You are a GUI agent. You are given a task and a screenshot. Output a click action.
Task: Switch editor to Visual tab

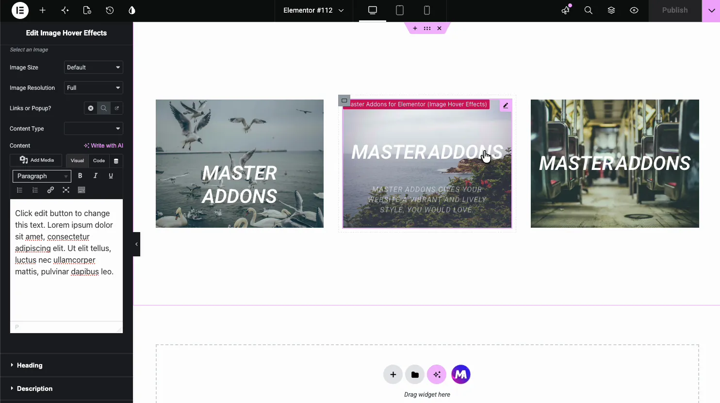coord(77,161)
